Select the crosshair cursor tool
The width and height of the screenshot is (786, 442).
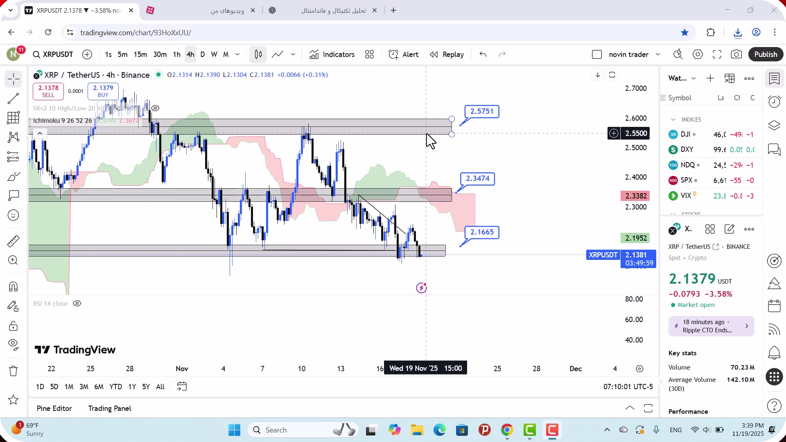(x=13, y=79)
